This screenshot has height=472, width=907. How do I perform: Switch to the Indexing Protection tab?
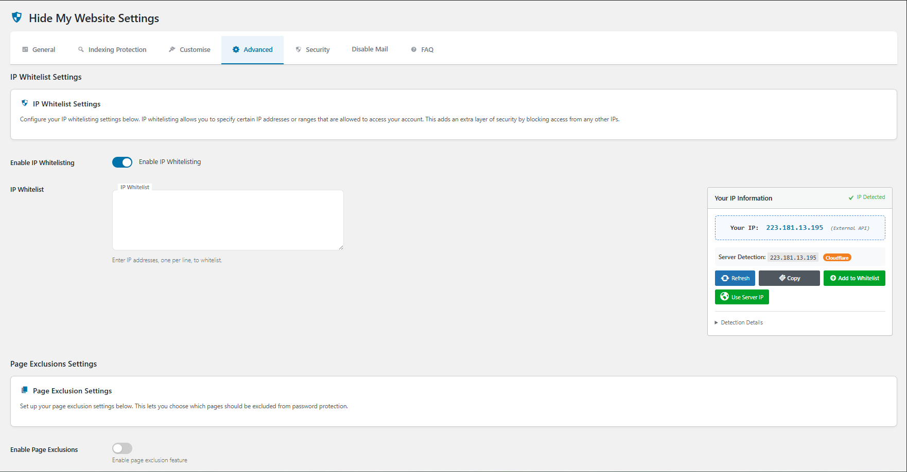tap(117, 49)
